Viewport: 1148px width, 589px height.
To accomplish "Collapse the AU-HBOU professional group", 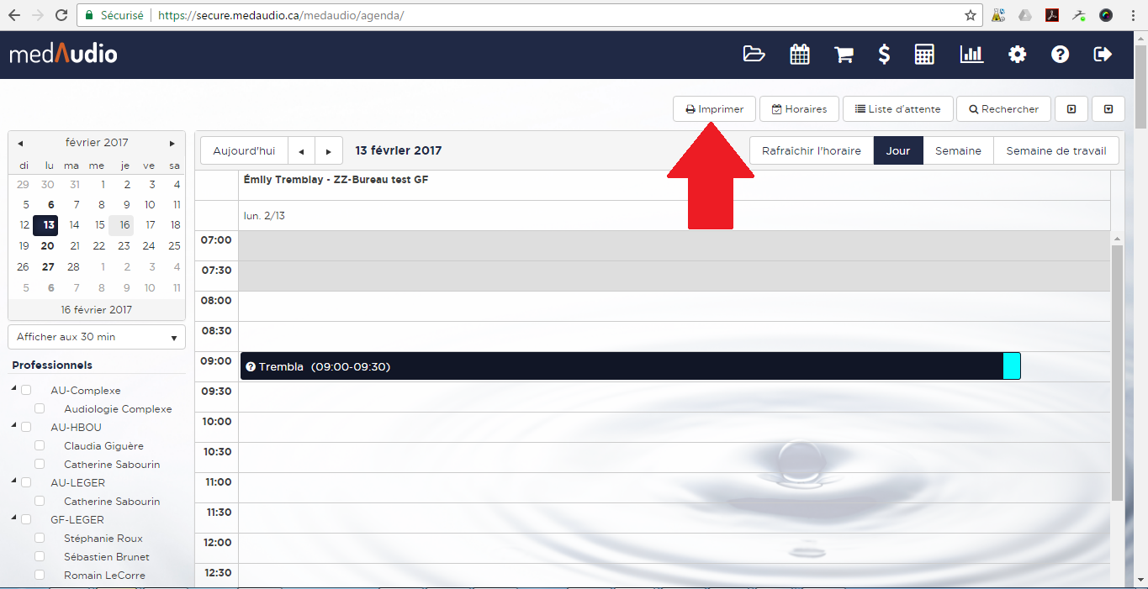I will (14, 427).
